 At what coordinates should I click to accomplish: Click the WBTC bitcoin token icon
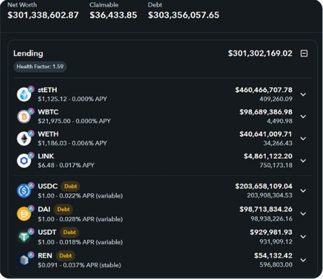[x=24, y=116]
